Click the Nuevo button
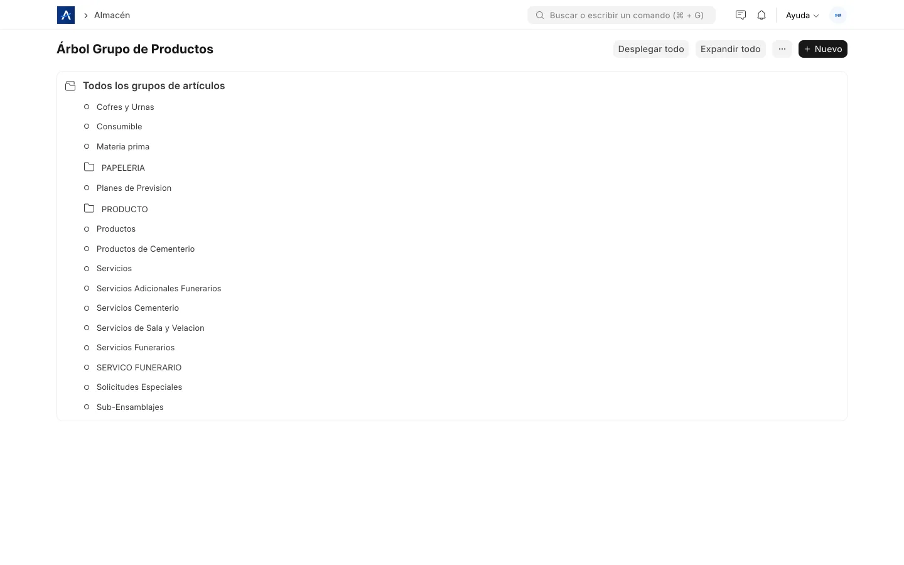The height and width of the screenshot is (565, 904). pos(823,49)
